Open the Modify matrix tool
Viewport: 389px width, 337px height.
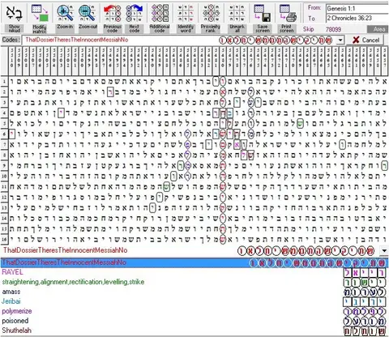(40, 13)
